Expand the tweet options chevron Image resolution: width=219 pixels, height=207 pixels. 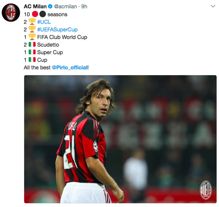(213, 6)
